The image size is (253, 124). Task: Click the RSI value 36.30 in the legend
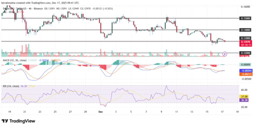tap(23, 86)
